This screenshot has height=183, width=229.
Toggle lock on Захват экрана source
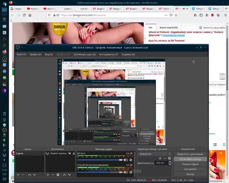pyautogui.click(x=73, y=153)
